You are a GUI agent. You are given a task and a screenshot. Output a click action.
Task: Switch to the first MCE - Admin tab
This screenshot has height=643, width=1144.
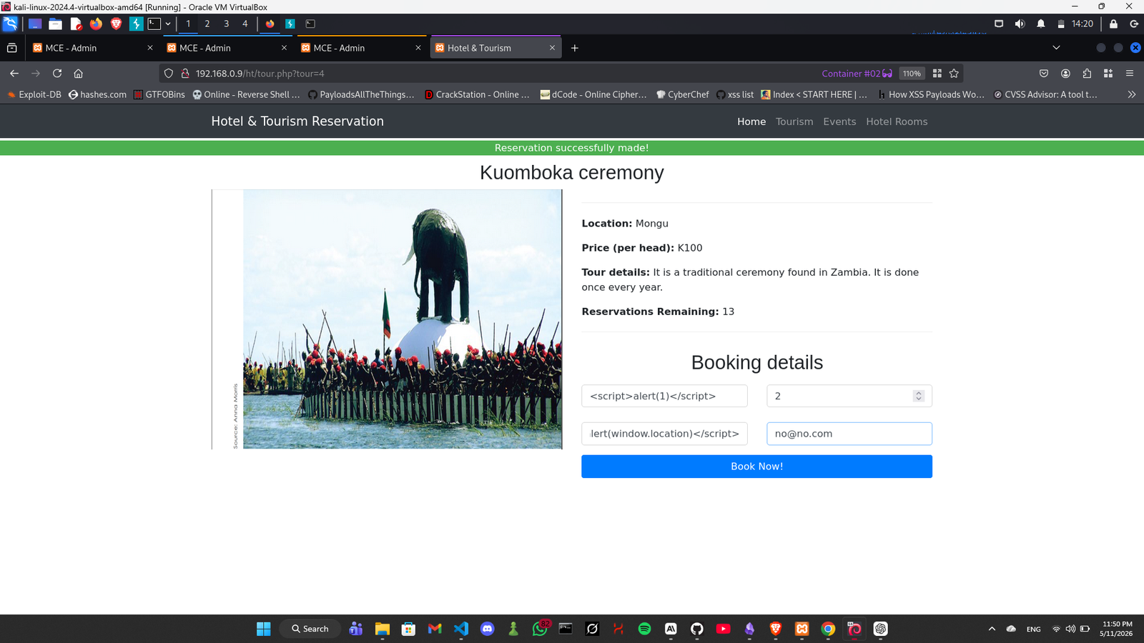(x=92, y=48)
